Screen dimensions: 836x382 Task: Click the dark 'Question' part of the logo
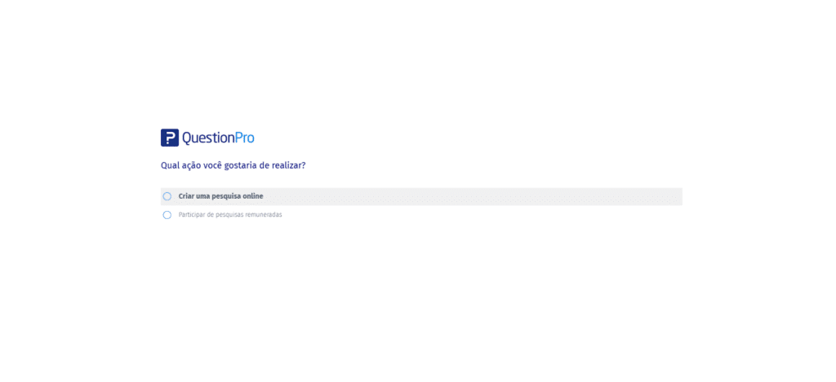[208, 138]
